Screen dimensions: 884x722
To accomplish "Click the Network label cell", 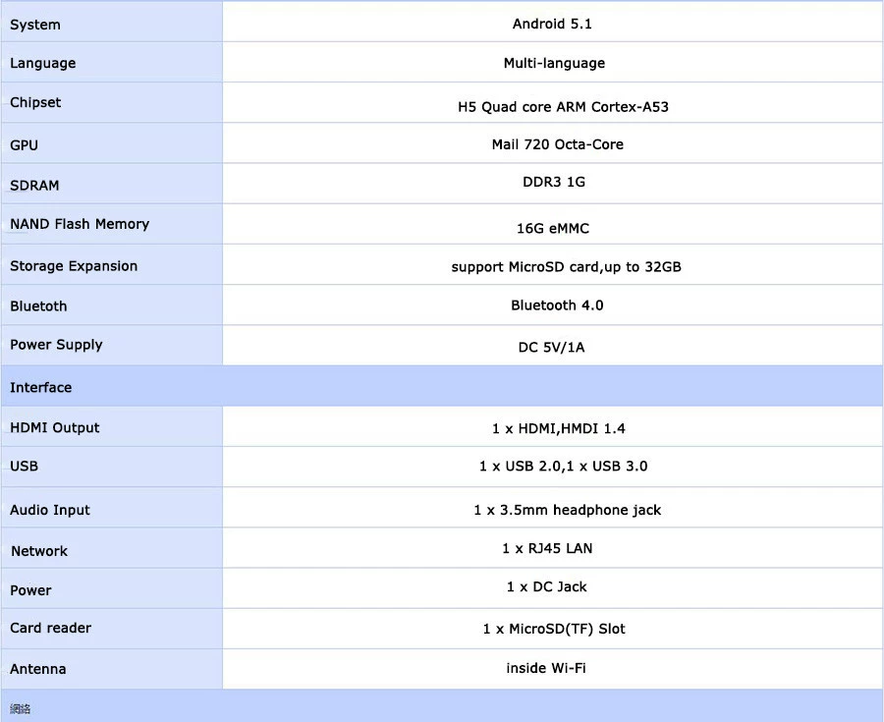I will tap(112, 548).
